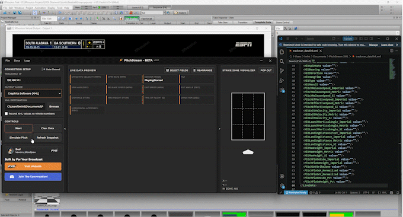Click the gradient checkerboard material thumbnail
The image size is (403, 217).
(47, 200)
